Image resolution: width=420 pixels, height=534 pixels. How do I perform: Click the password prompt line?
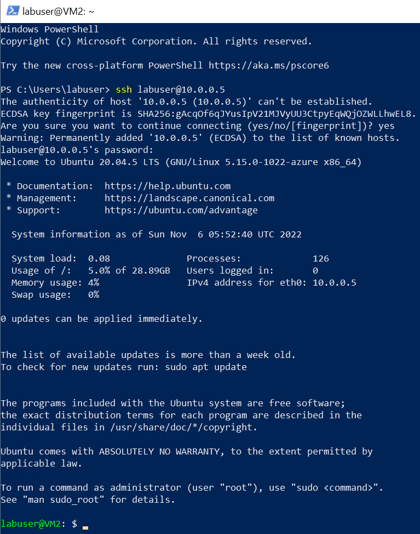tap(77, 150)
